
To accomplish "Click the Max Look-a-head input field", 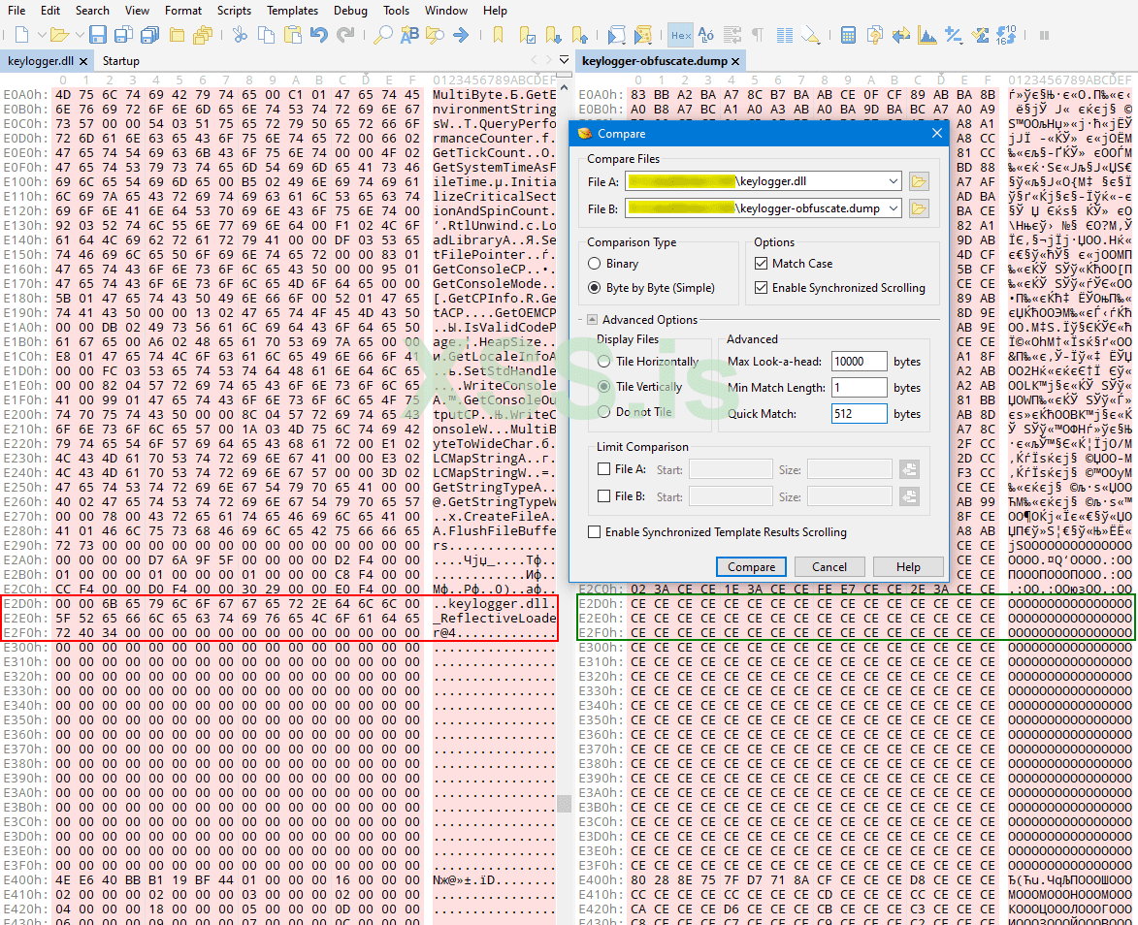I will (x=860, y=362).
